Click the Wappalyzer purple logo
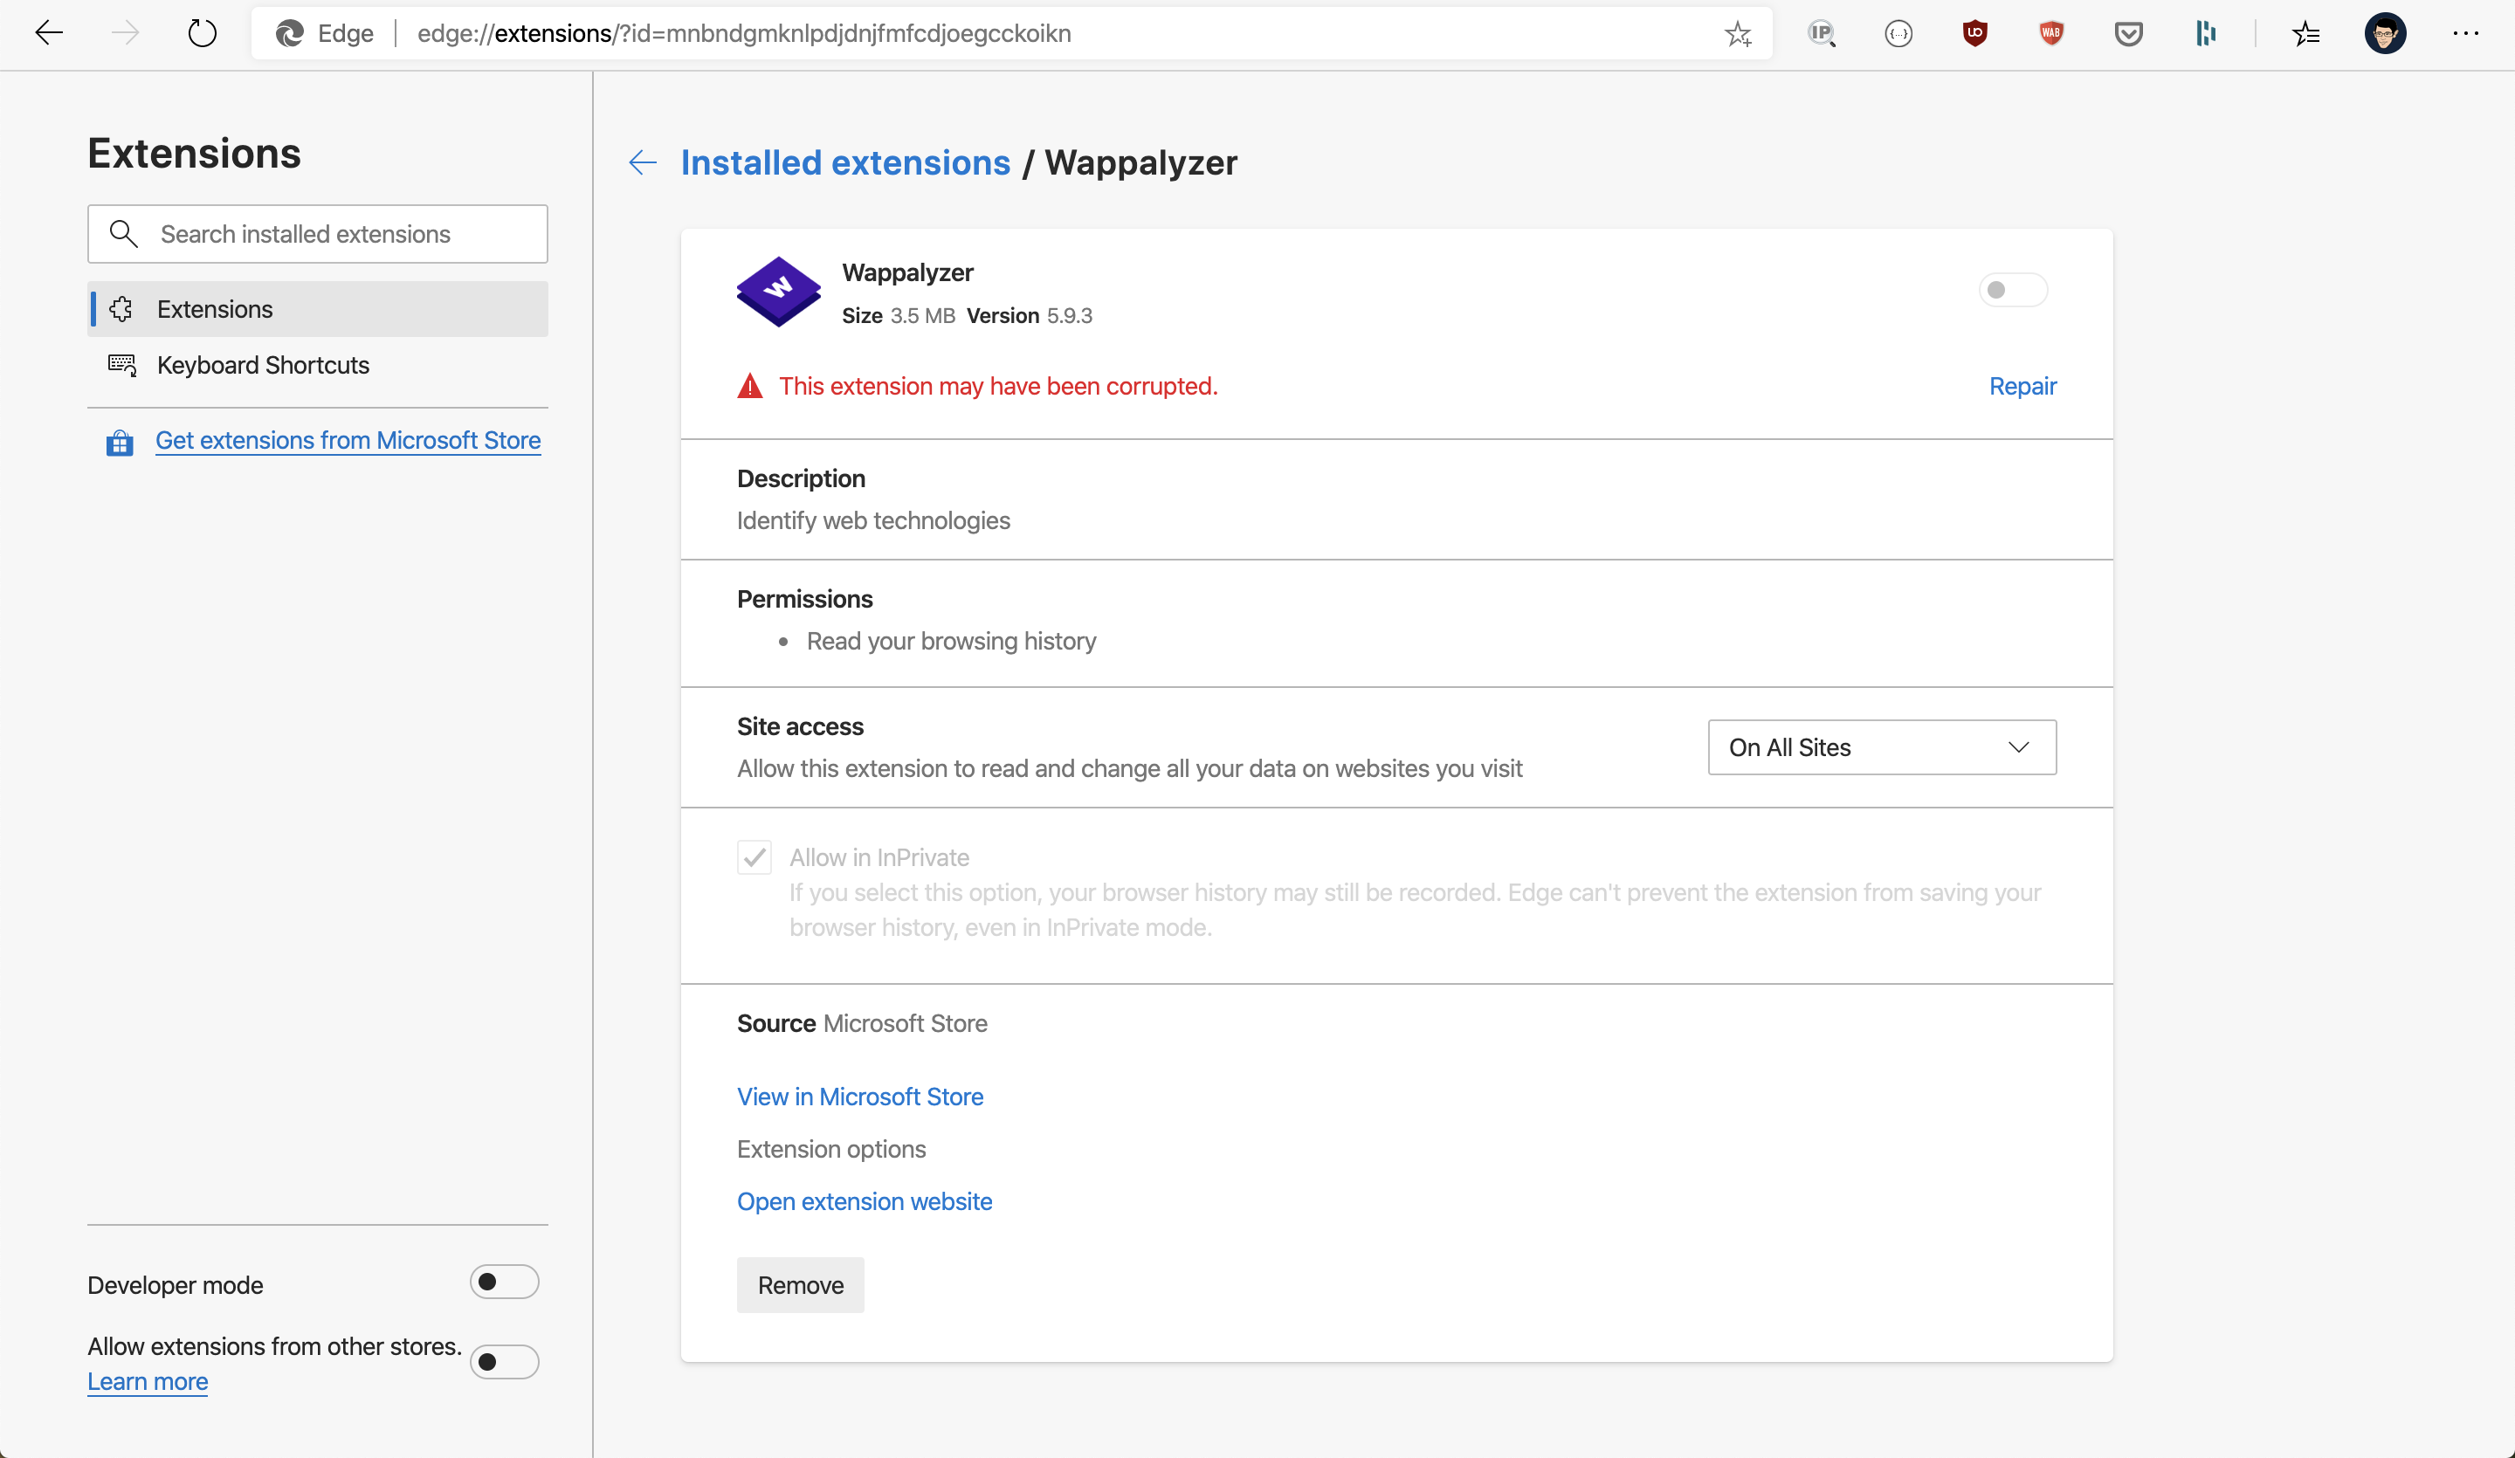The height and width of the screenshot is (1458, 2515). [x=778, y=292]
